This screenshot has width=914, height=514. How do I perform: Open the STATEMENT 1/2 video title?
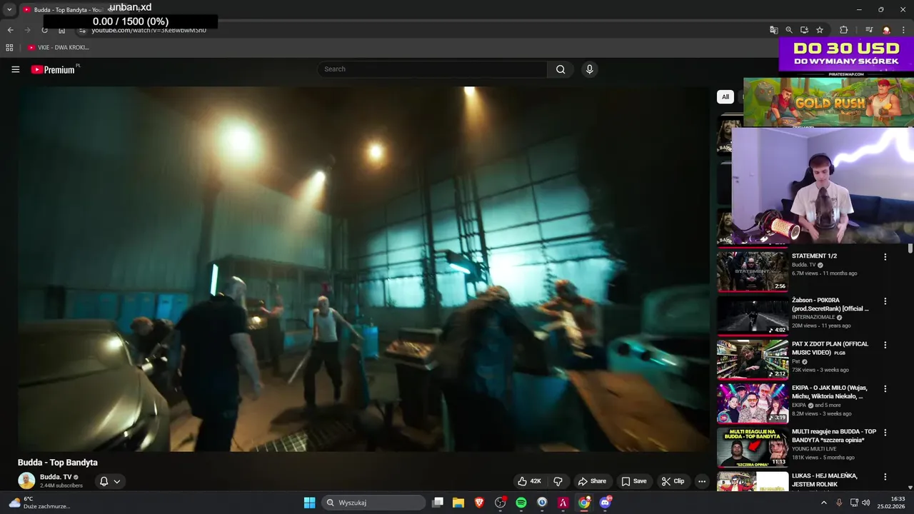point(814,256)
